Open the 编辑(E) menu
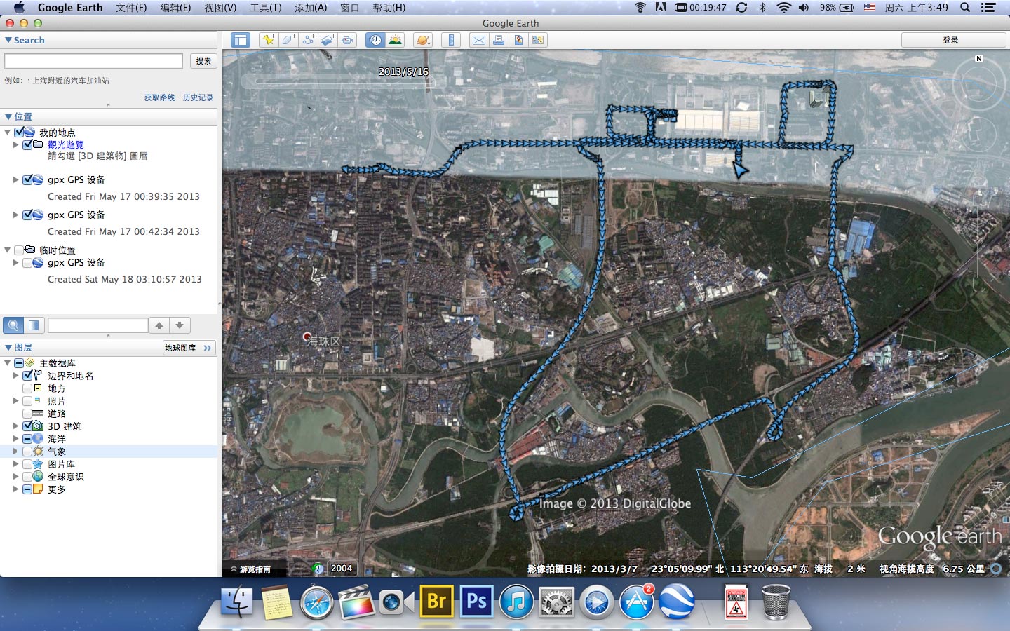 coord(175,8)
